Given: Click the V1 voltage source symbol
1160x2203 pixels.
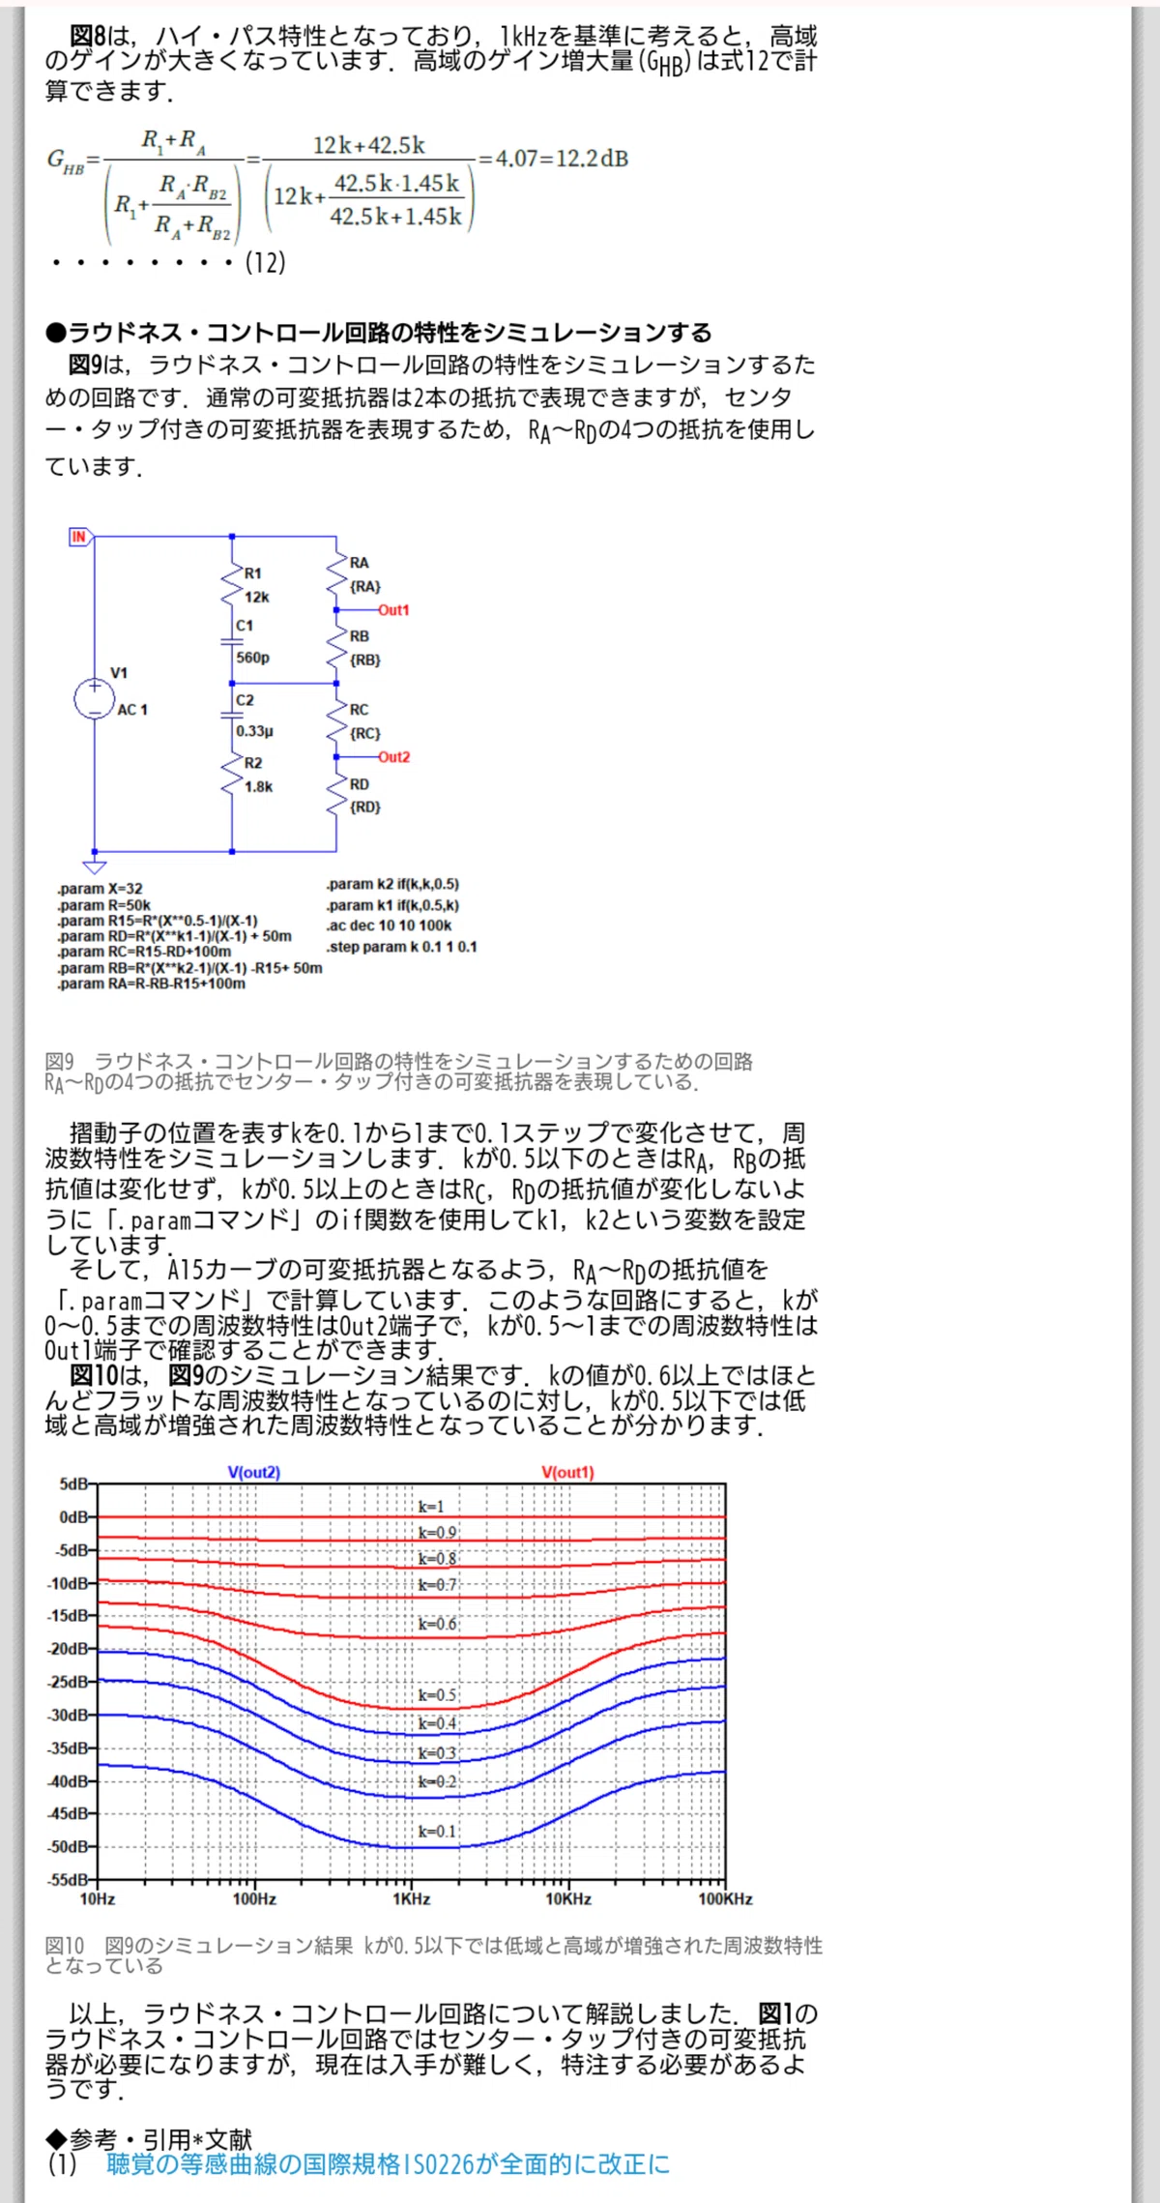Looking at the screenshot, I should [95, 699].
